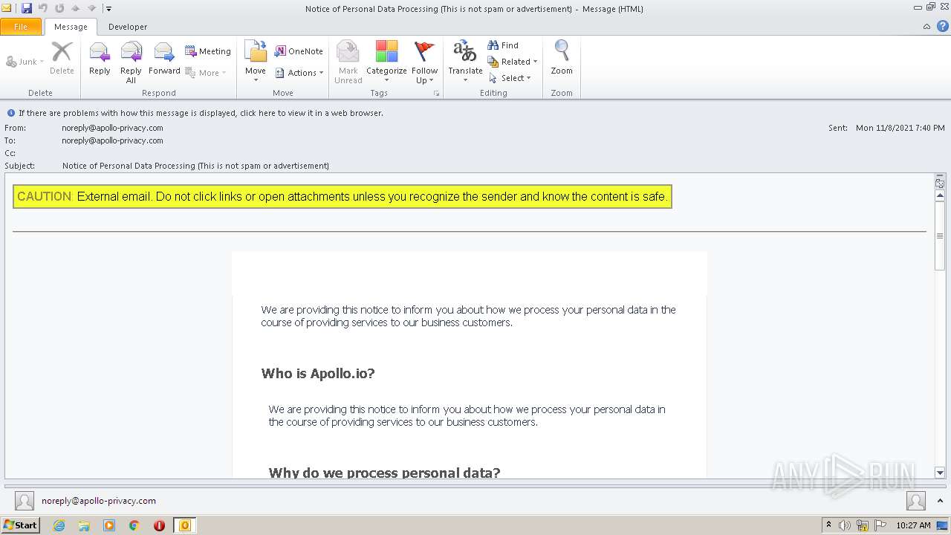This screenshot has width=951, height=535.
Task: Open the Actions dropdown
Action: 299,73
